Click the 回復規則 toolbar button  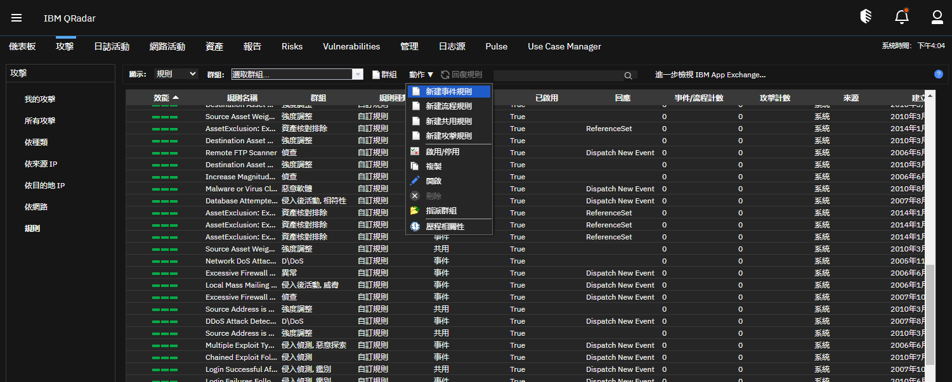pos(462,75)
